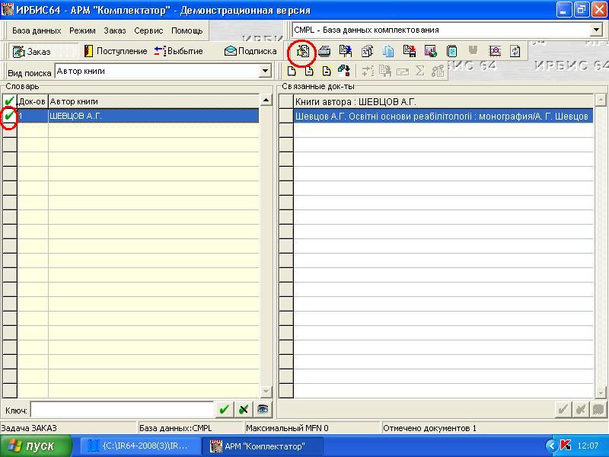Click row marker for Шевцов related document
The width and height of the screenshot is (609, 457).
[286, 116]
